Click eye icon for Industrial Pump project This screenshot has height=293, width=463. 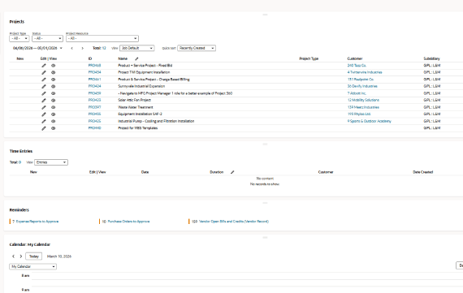pyautogui.click(x=53, y=121)
